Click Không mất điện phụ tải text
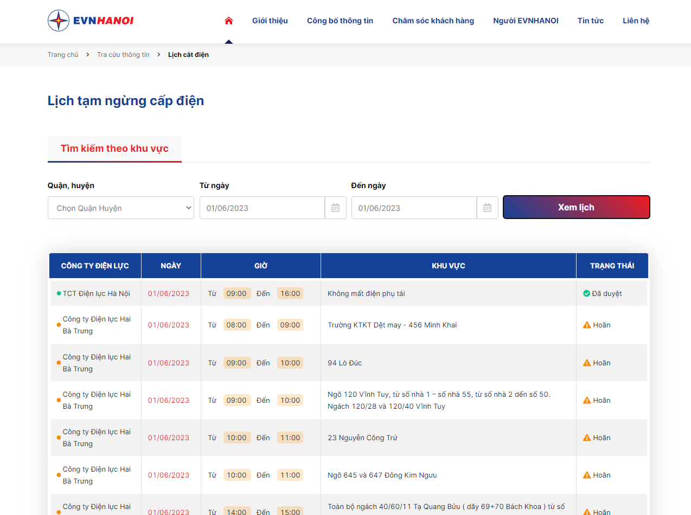This screenshot has height=515, width=691. point(366,293)
